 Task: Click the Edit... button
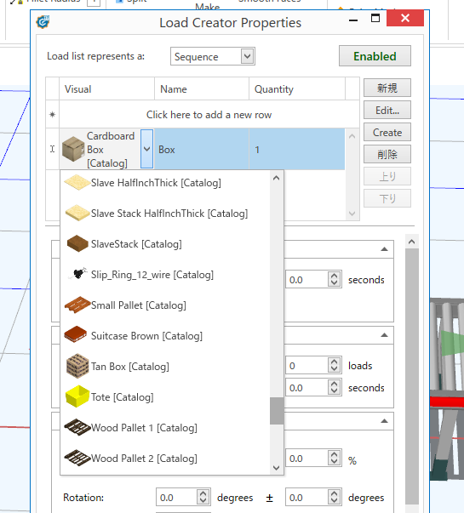387,111
